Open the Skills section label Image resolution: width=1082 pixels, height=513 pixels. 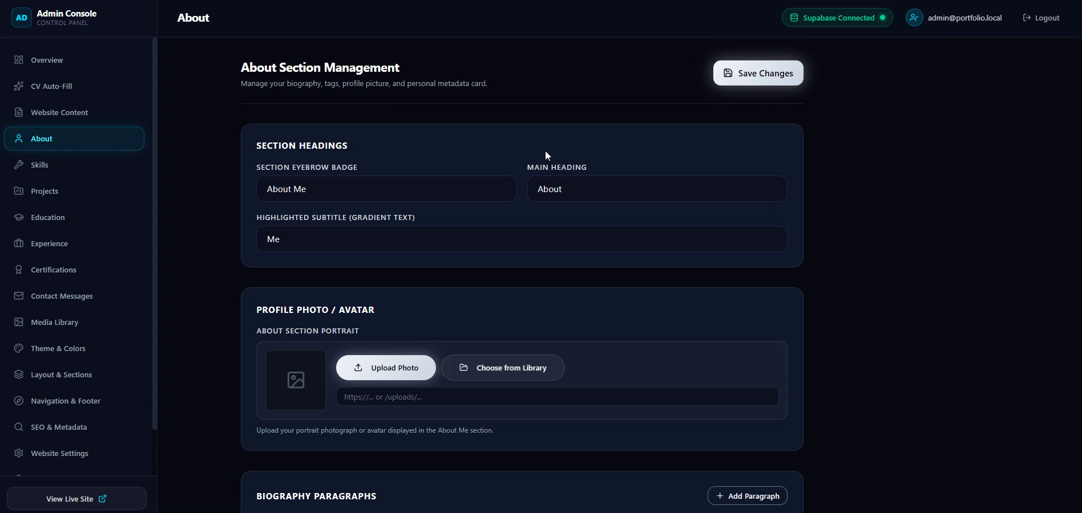click(39, 165)
